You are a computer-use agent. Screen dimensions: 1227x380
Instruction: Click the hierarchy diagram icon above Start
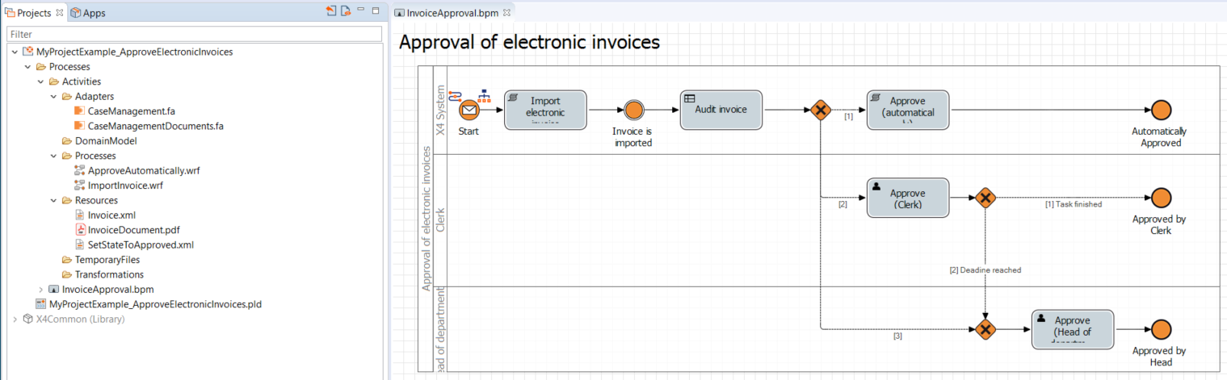[485, 95]
